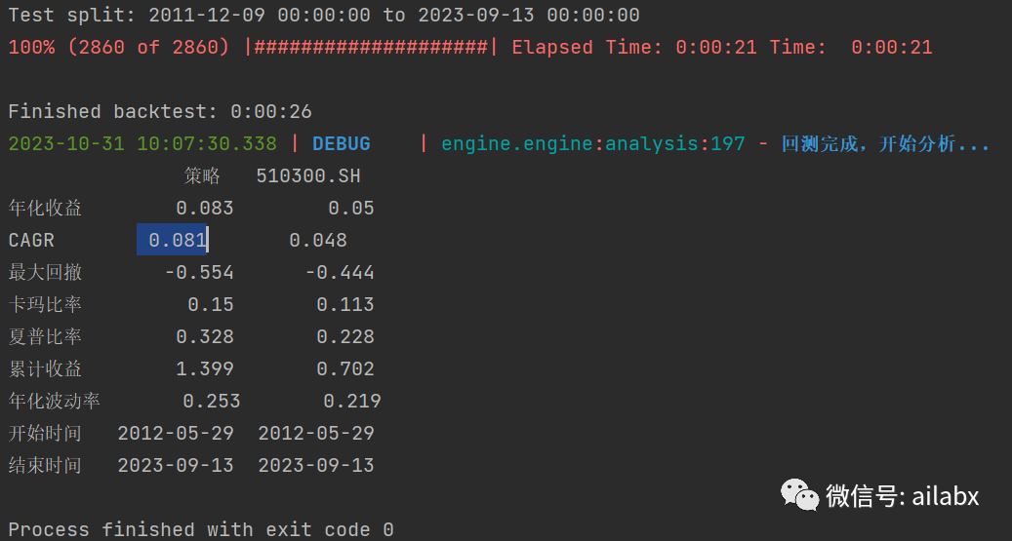This screenshot has height=541, width=1012.
Task: Click the 结束时间 row label
Action: click(45, 465)
